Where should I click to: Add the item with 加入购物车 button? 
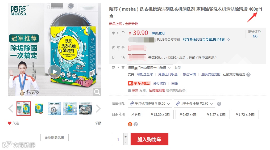point(149,139)
